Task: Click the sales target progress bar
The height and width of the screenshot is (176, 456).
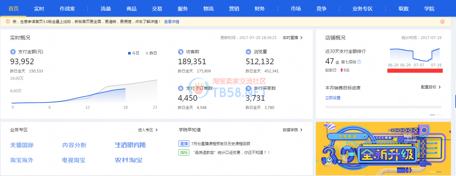Action: [x=383, y=107]
